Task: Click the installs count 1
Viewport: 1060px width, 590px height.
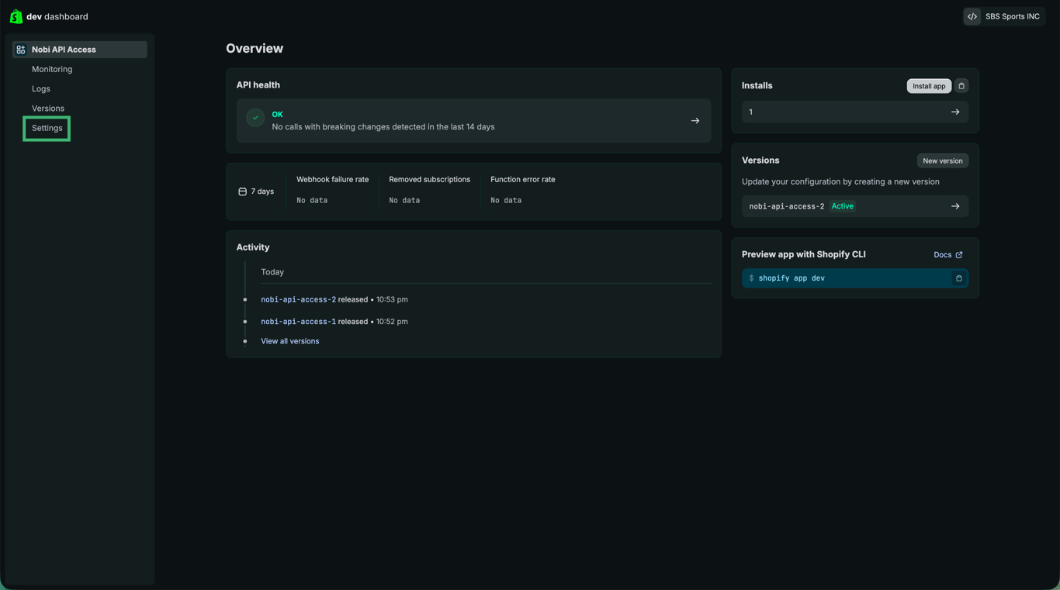Action: 750,112
